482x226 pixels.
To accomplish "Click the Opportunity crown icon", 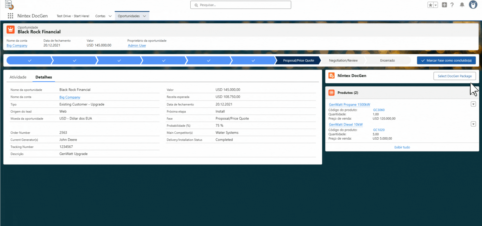I will (x=11, y=30).
